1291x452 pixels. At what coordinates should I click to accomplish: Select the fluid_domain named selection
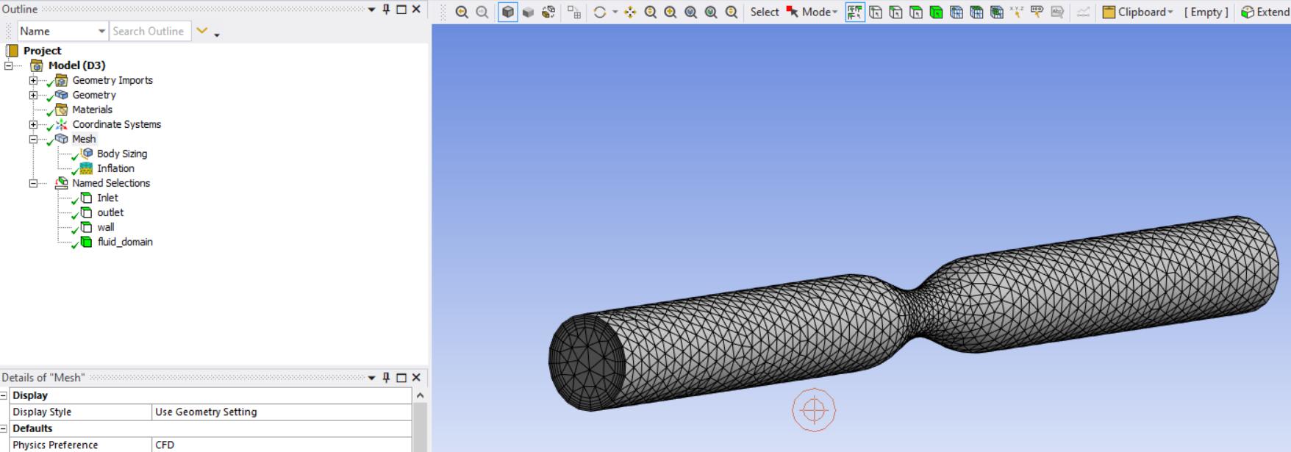[x=125, y=242]
